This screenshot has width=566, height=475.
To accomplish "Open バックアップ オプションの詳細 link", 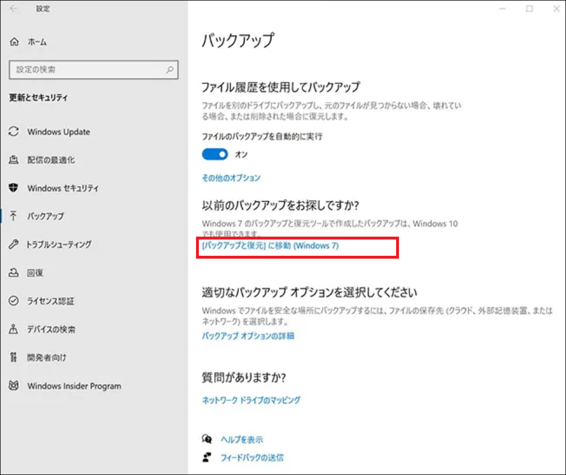I will [x=248, y=336].
